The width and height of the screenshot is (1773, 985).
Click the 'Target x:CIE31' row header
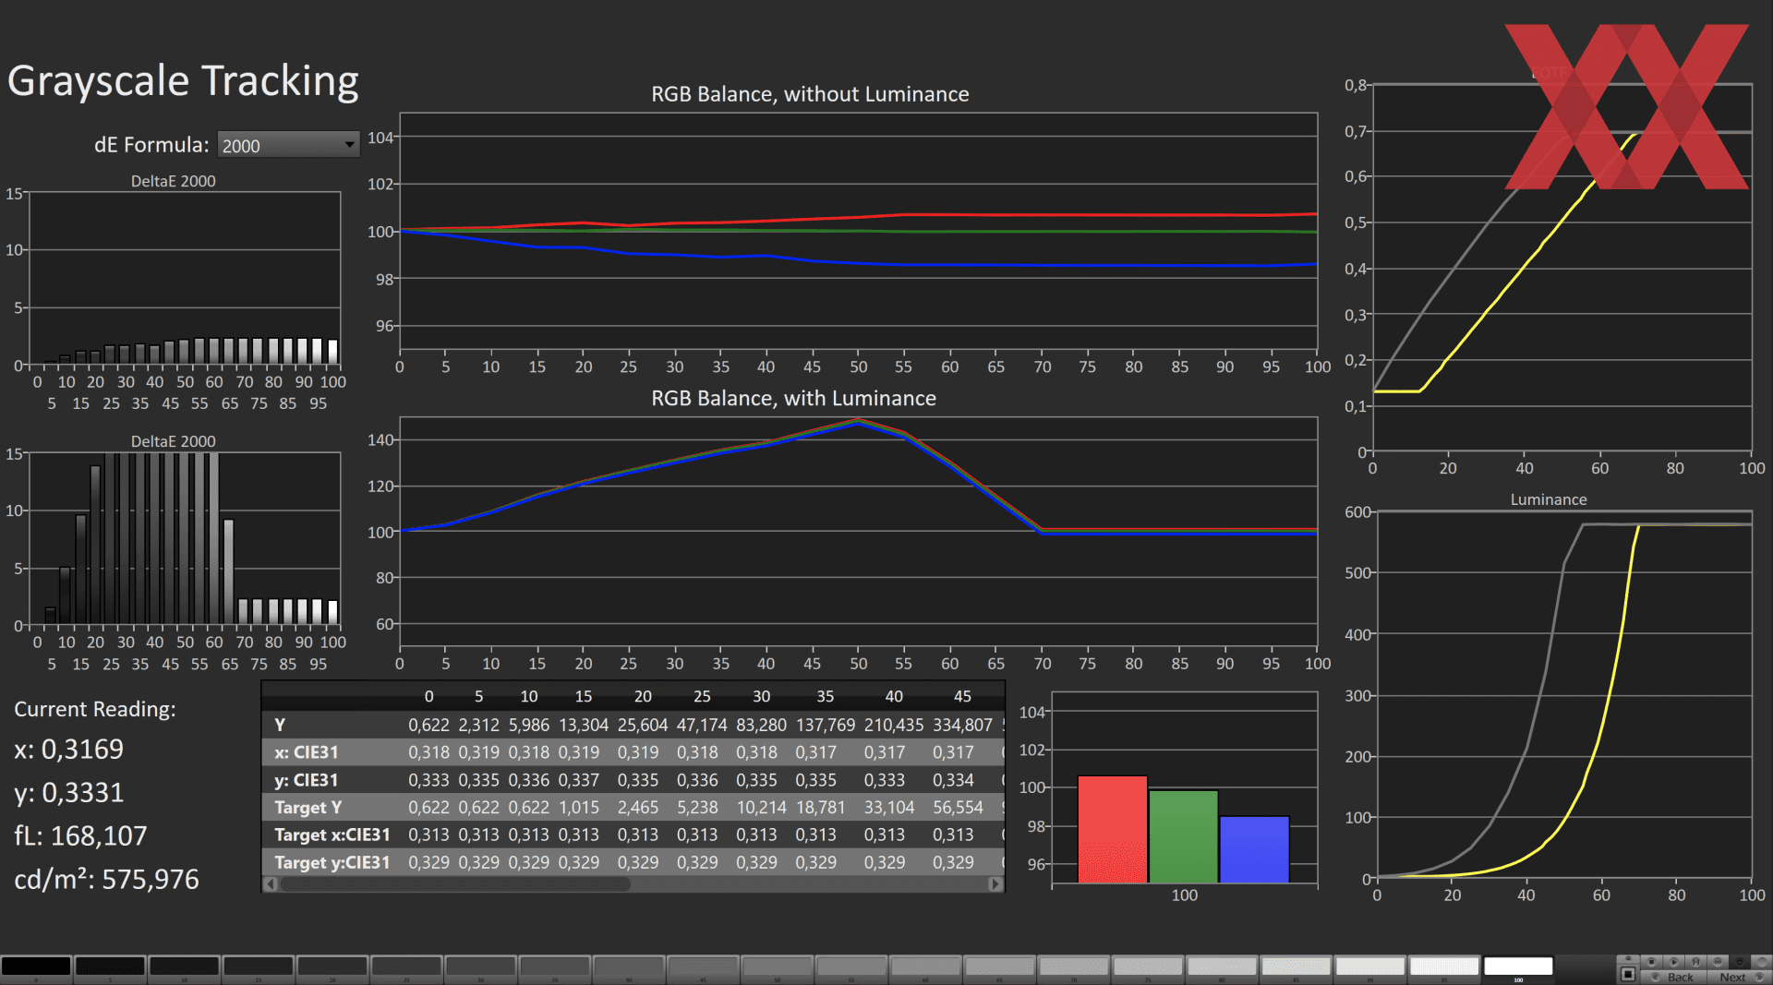[x=332, y=835]
